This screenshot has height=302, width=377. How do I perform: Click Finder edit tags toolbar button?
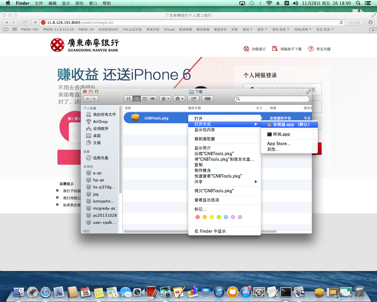pyautogui.click(x=208, y=99)
